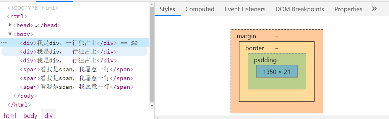Click the three-dots actions icon beside selected div
This screenshot has height=119, width=389.
click(4, 43)
